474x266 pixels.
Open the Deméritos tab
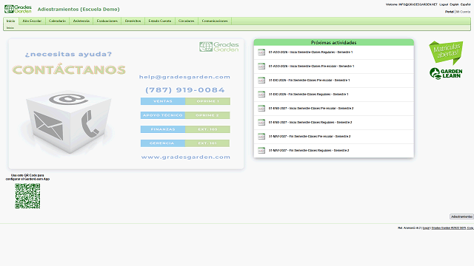click(x=133, y=21)
